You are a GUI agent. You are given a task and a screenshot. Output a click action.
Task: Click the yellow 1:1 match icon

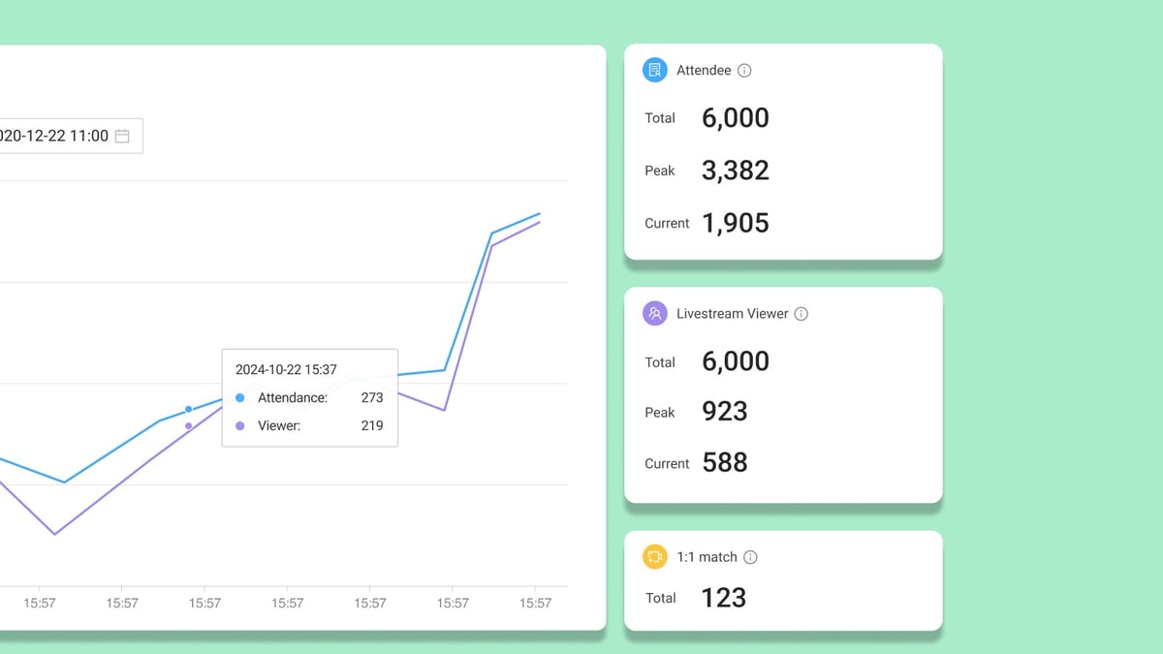tap(653, 557)
